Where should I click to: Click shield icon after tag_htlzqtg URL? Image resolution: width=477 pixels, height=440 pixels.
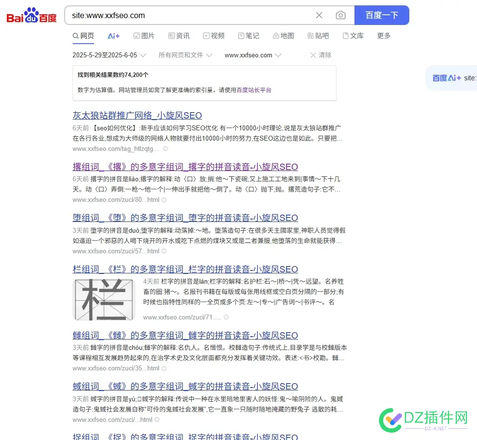click(166, 148)
